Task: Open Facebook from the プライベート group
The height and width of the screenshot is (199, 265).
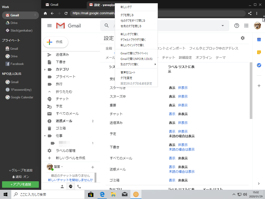Action: pos(17,64)
